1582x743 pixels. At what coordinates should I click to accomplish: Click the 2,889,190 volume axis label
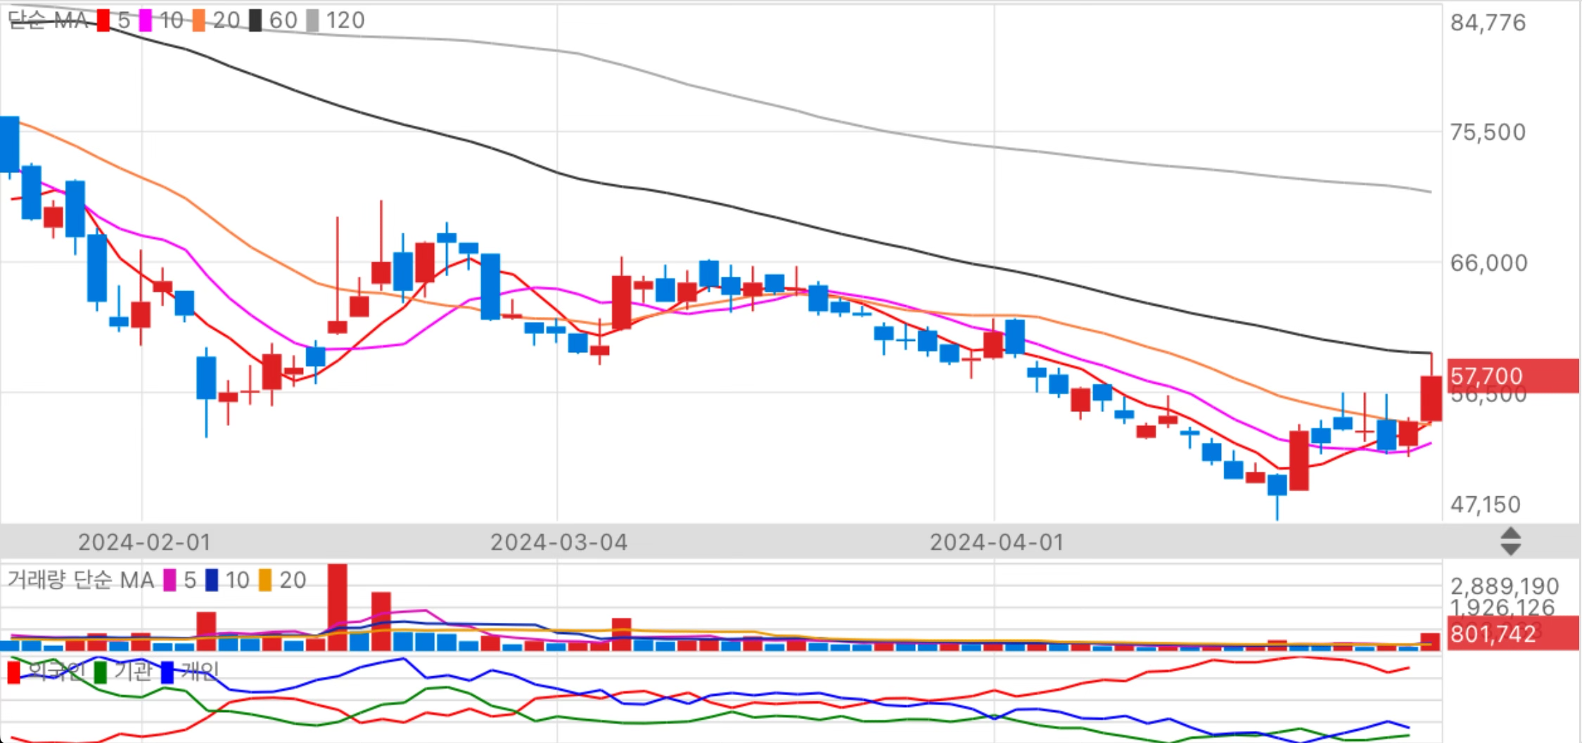tap(1505, 586)
